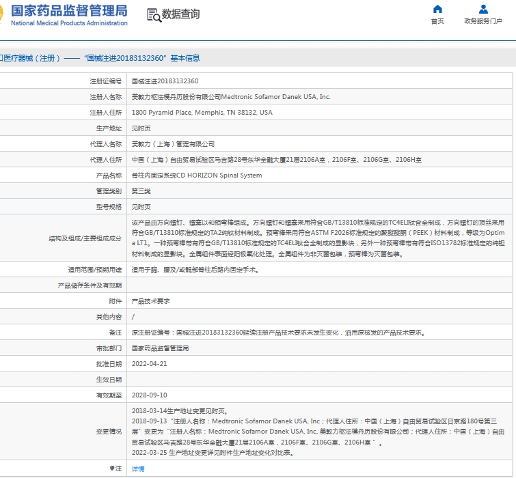Click agent name 美敦力（上海）管理有限公司
Viewport: 516px width, 478px height.
(x=173, y=143)
